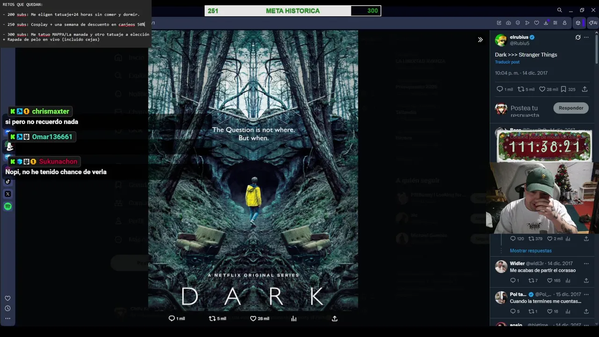The image size is (599, 337).
Task: Open browser search magnifier icon
Action: [x=560, y=10]
